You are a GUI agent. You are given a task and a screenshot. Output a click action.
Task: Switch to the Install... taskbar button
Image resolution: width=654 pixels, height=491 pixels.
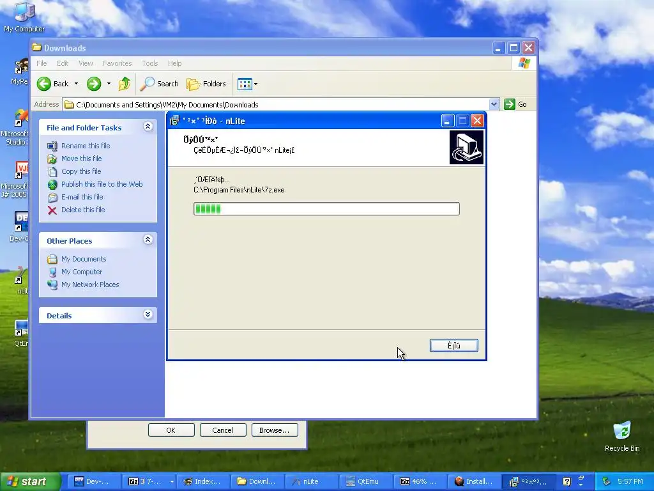(474, 482)
